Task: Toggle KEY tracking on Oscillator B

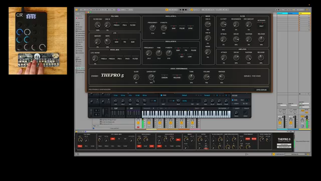Action: (182, 56)
